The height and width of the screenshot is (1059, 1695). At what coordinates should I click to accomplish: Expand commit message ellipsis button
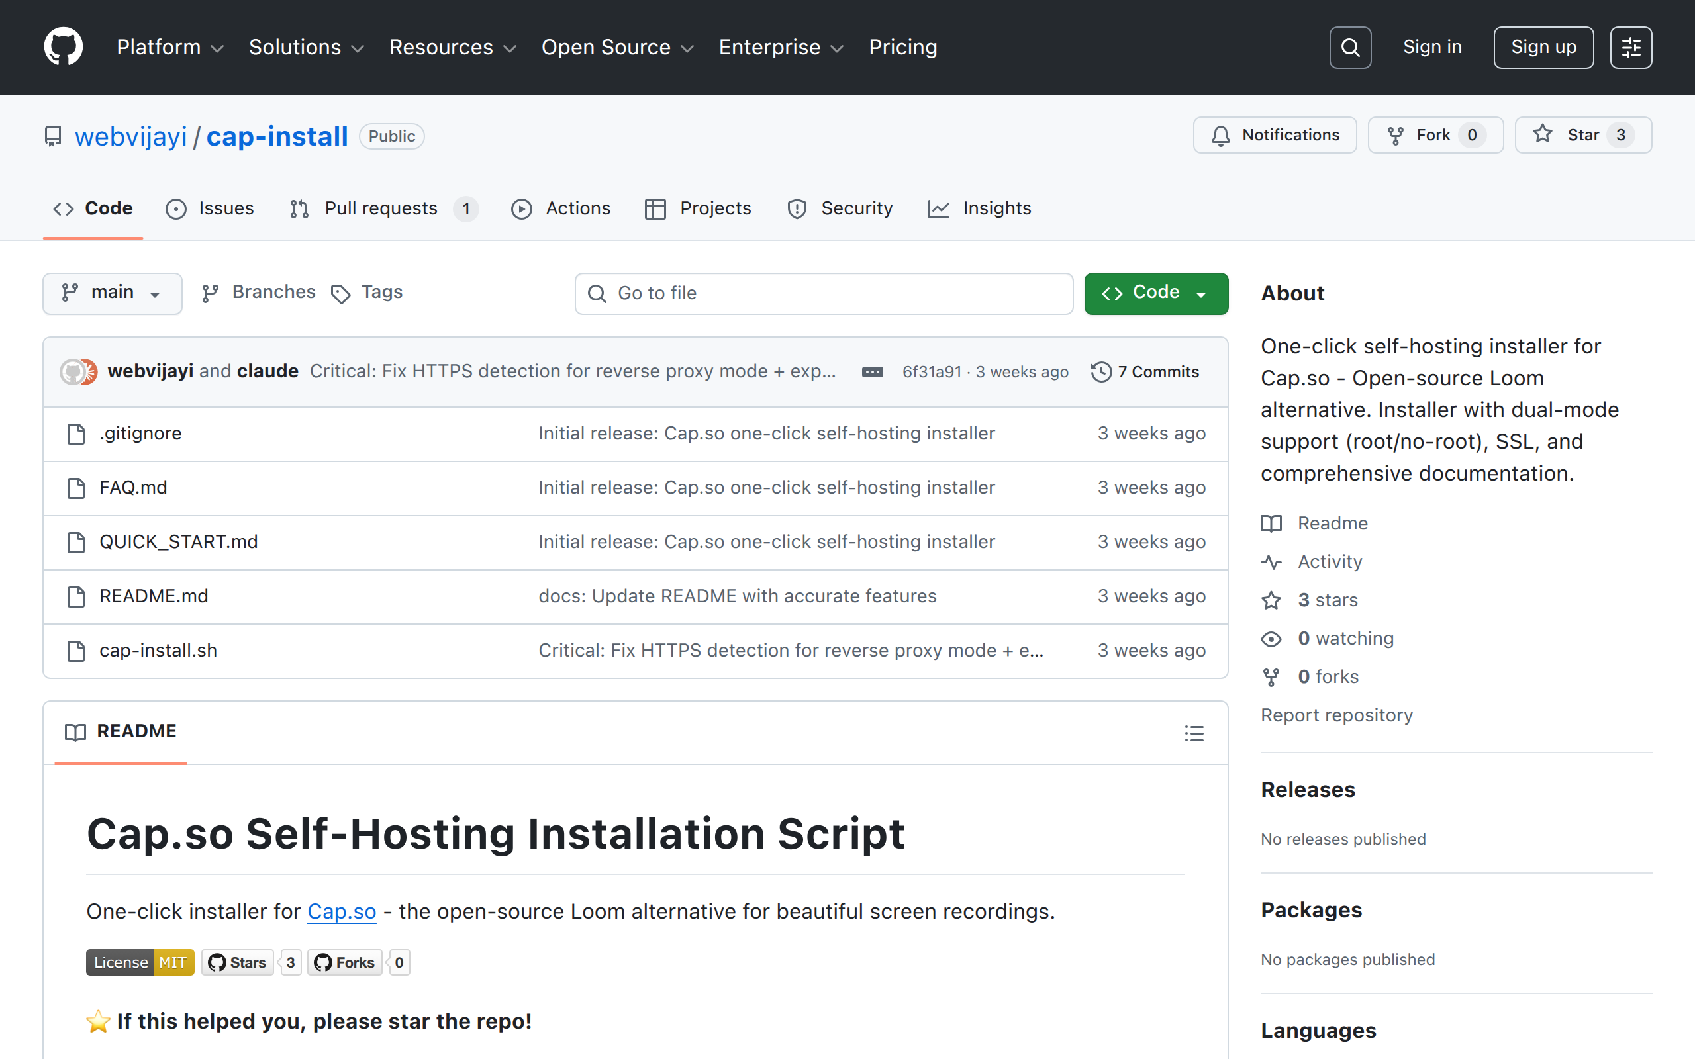pyautogui.click(x=872, y=372)
